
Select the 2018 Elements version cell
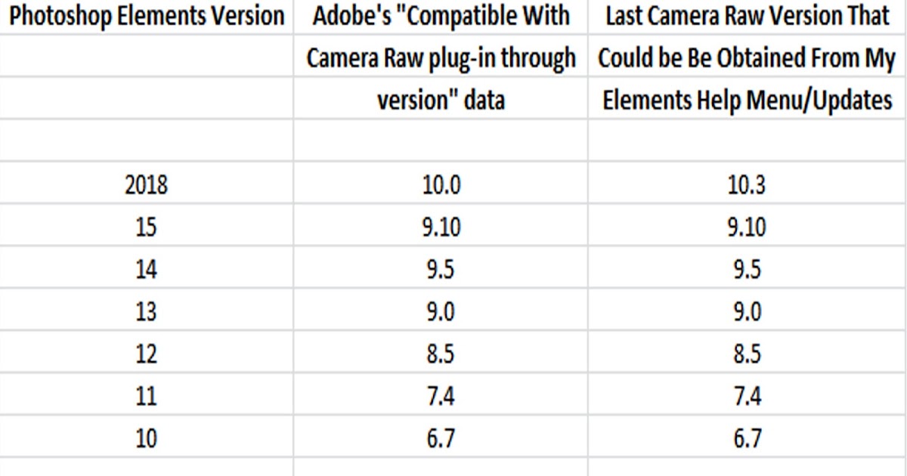146,185
